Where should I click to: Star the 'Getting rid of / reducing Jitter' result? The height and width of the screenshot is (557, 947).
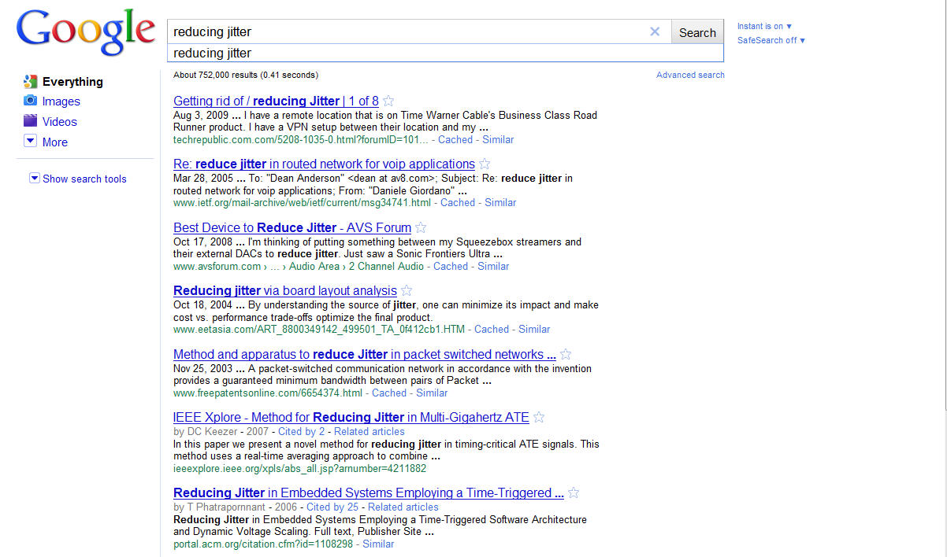click(x=388, y=101)
